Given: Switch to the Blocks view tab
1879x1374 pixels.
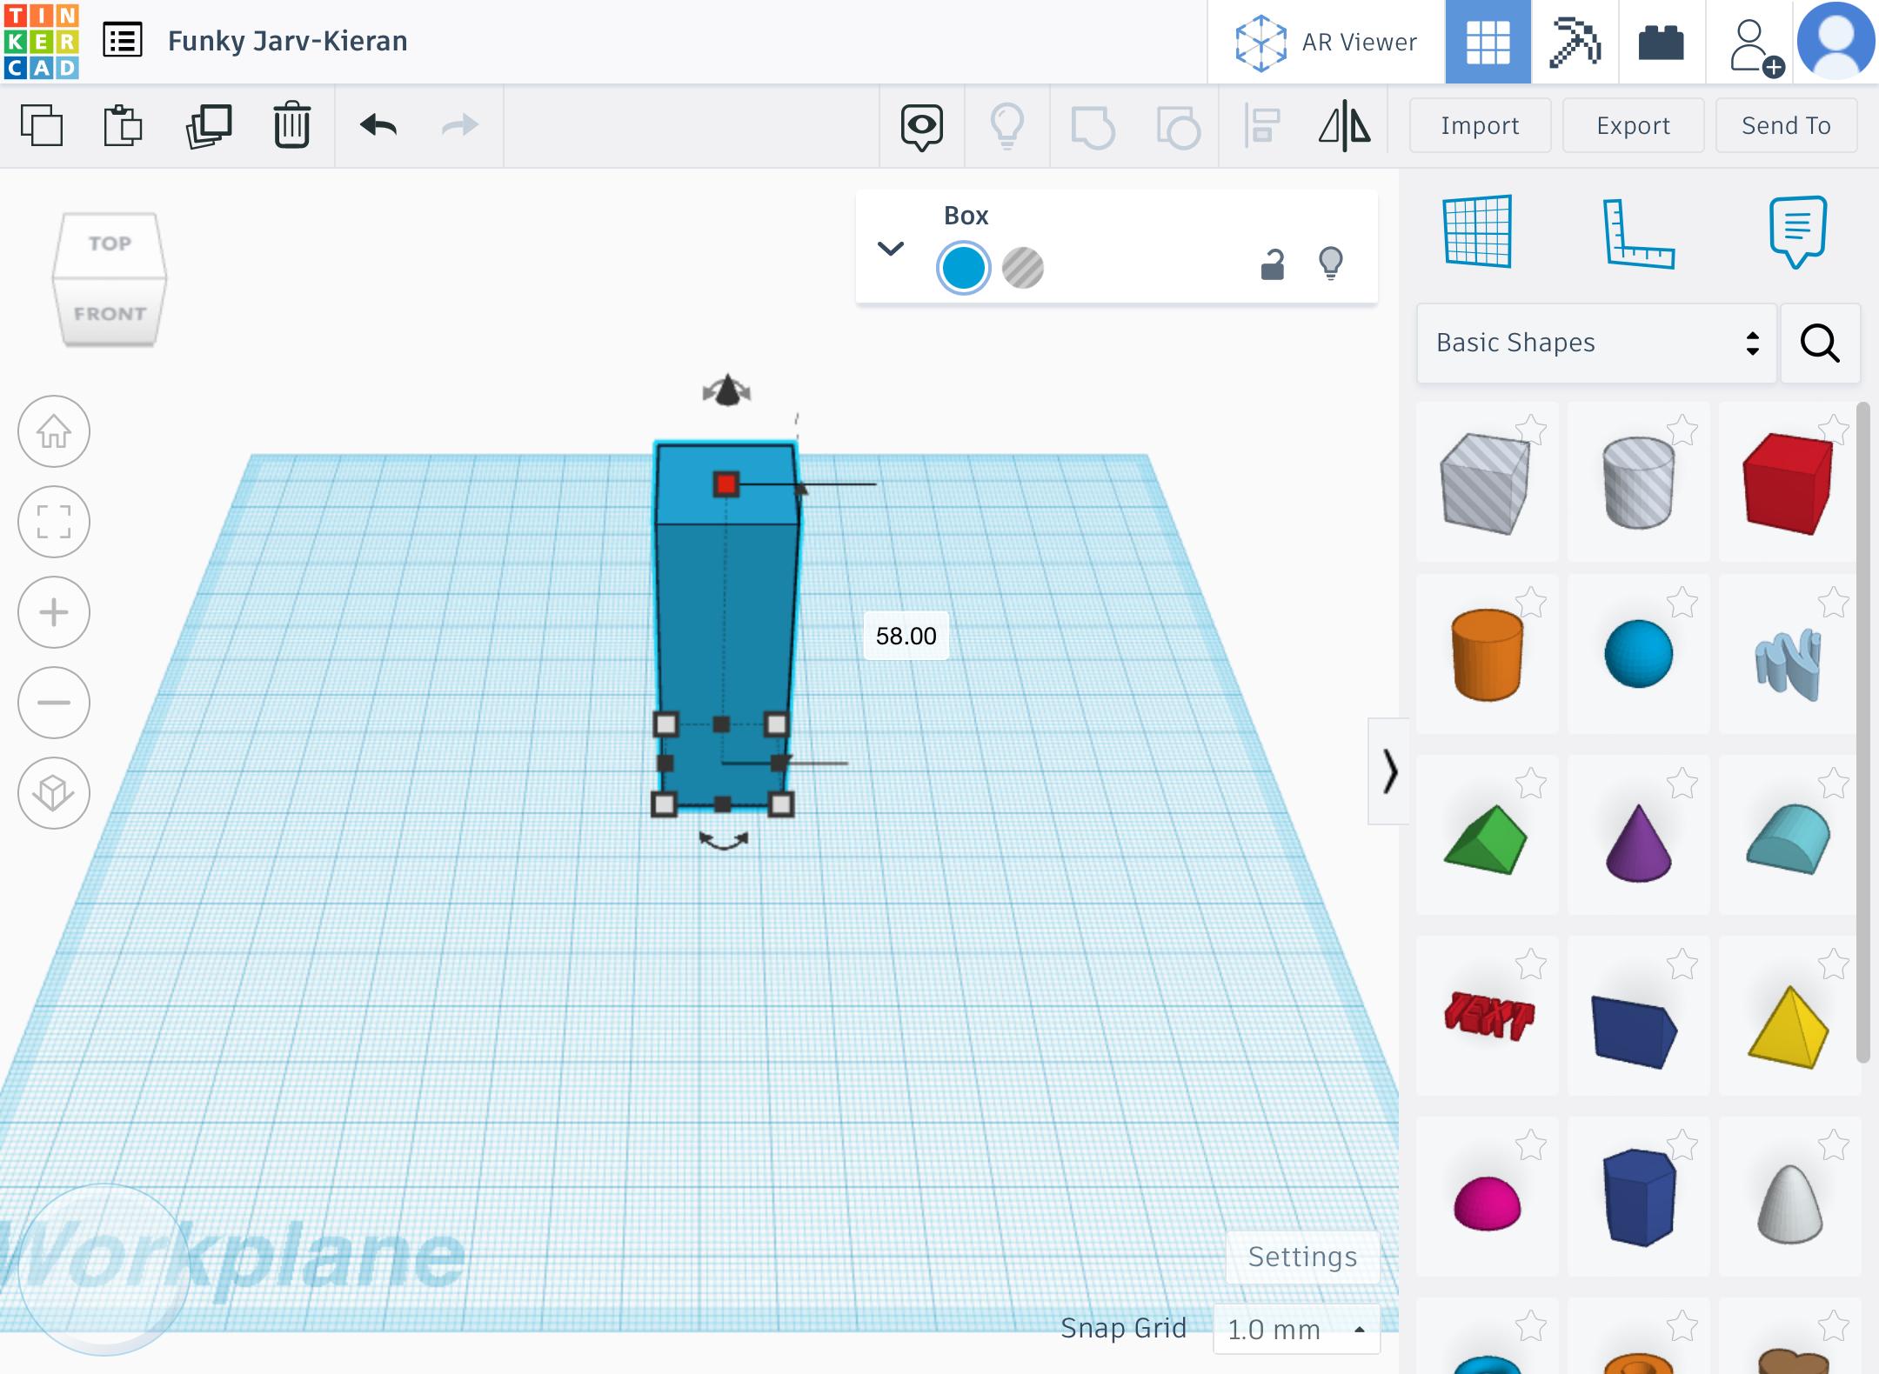Looking at the screenshot, I should (x=1575, y=42).
